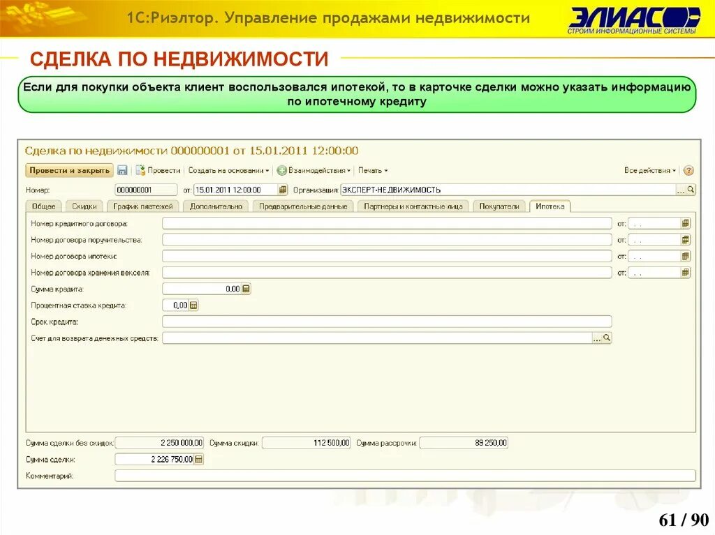This screenshot has height=535, width=715.
Task: Click the Сумма рассрочки value 89 250,00
Action: coord(464,442)
